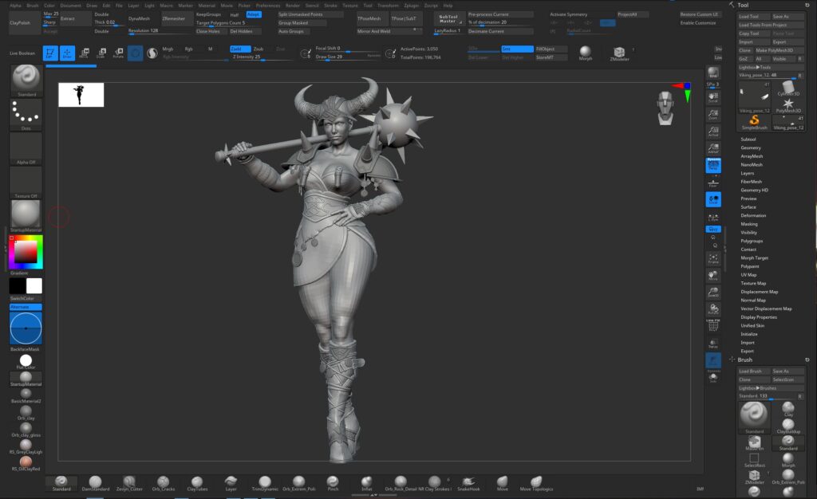Click the Decimate Current button
This screenshot has height=499, width=817.
pyautogui.click(x=500, y=31)
